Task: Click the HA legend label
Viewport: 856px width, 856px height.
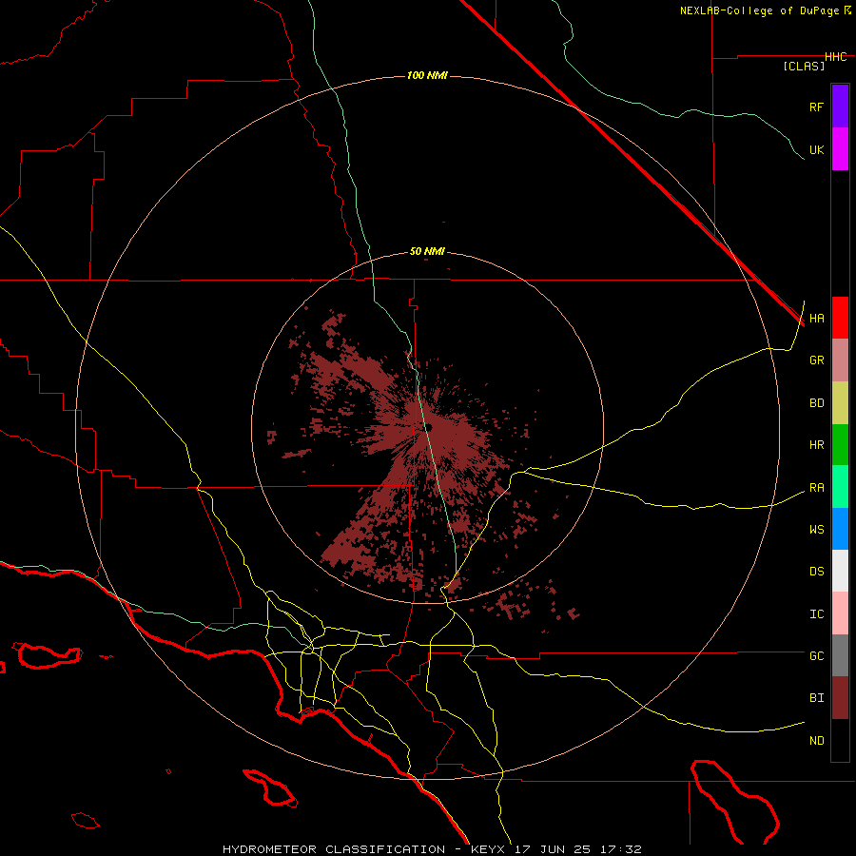Action: [816, 319]
